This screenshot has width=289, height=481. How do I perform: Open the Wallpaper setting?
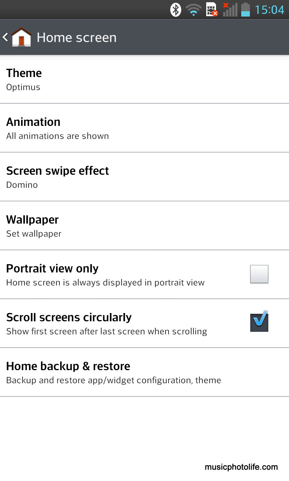144,226
